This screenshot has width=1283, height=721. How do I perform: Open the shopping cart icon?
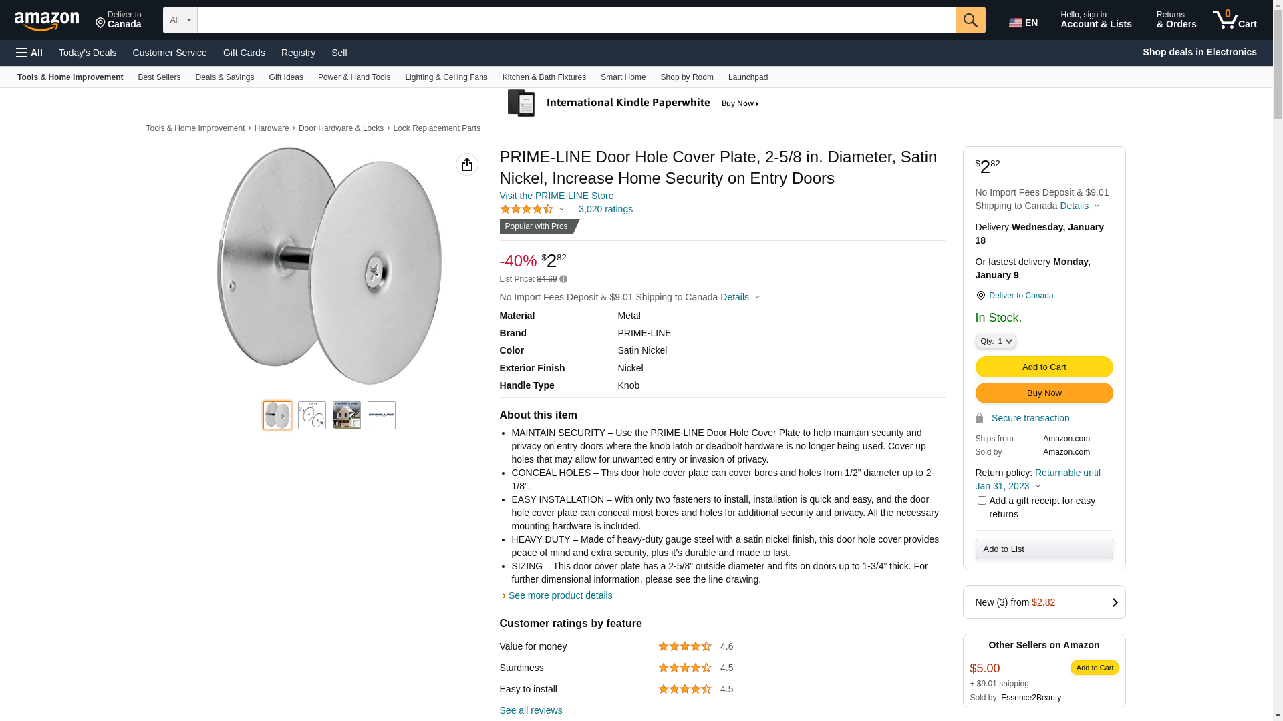[1235, 19]
